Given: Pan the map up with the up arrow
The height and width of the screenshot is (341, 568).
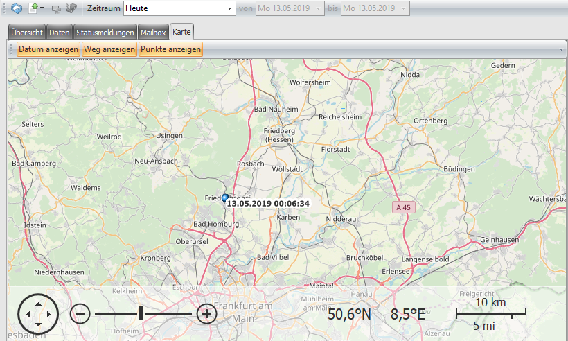Looking at the screenshot, I should click(x=38, y=304).
